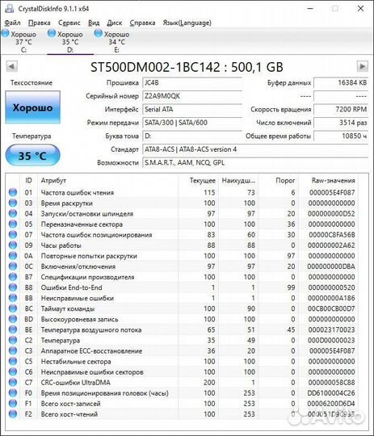Open the Справка menu
The image size is (374, 436).
click(142, 23)
